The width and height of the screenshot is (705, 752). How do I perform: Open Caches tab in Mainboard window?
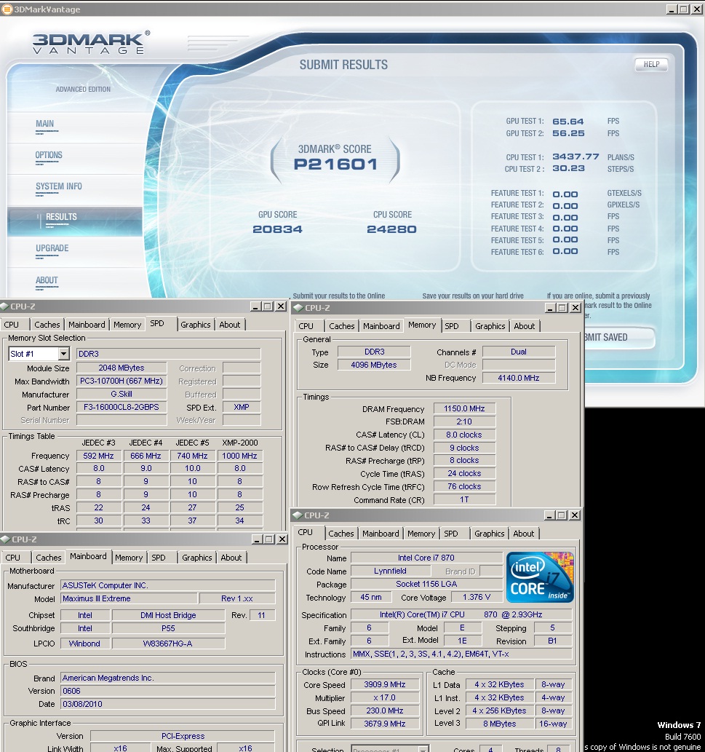(x=49, y=558)
